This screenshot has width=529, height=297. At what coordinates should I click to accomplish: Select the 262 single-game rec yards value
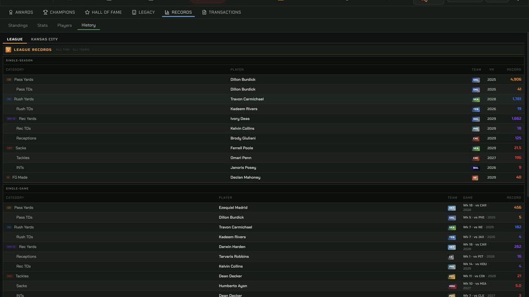coord(518,247)
